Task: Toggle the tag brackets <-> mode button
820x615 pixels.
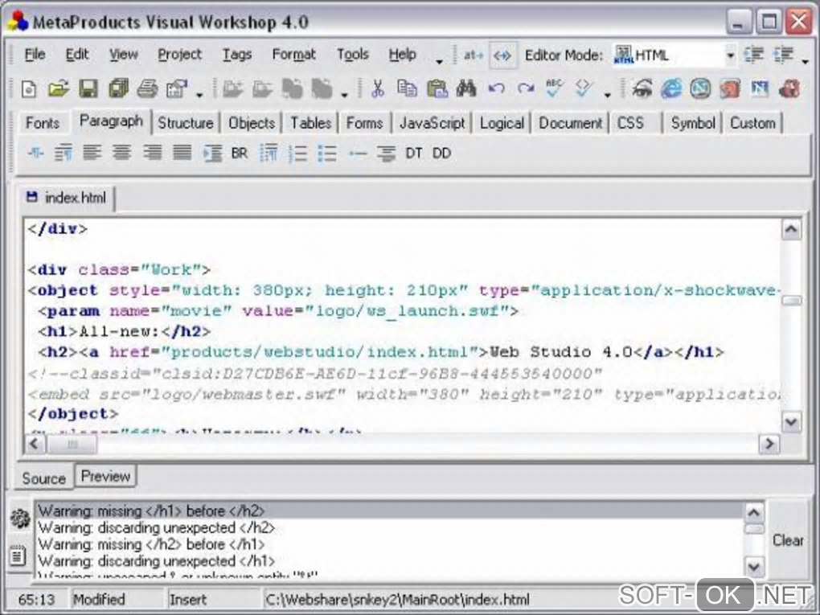Action: (503, 55)
